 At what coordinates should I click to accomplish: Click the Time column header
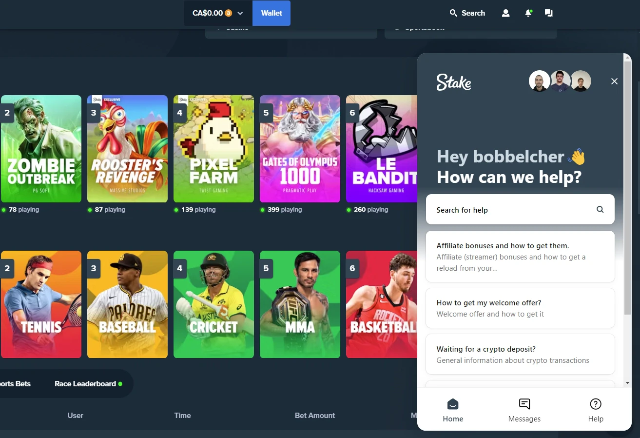[182, 416]
